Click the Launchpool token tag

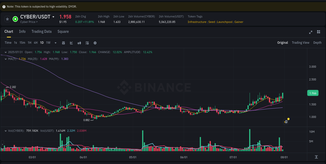[x=225, y=22]
